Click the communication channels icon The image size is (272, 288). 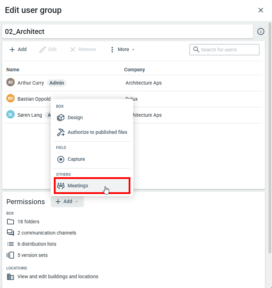point(10,233)
